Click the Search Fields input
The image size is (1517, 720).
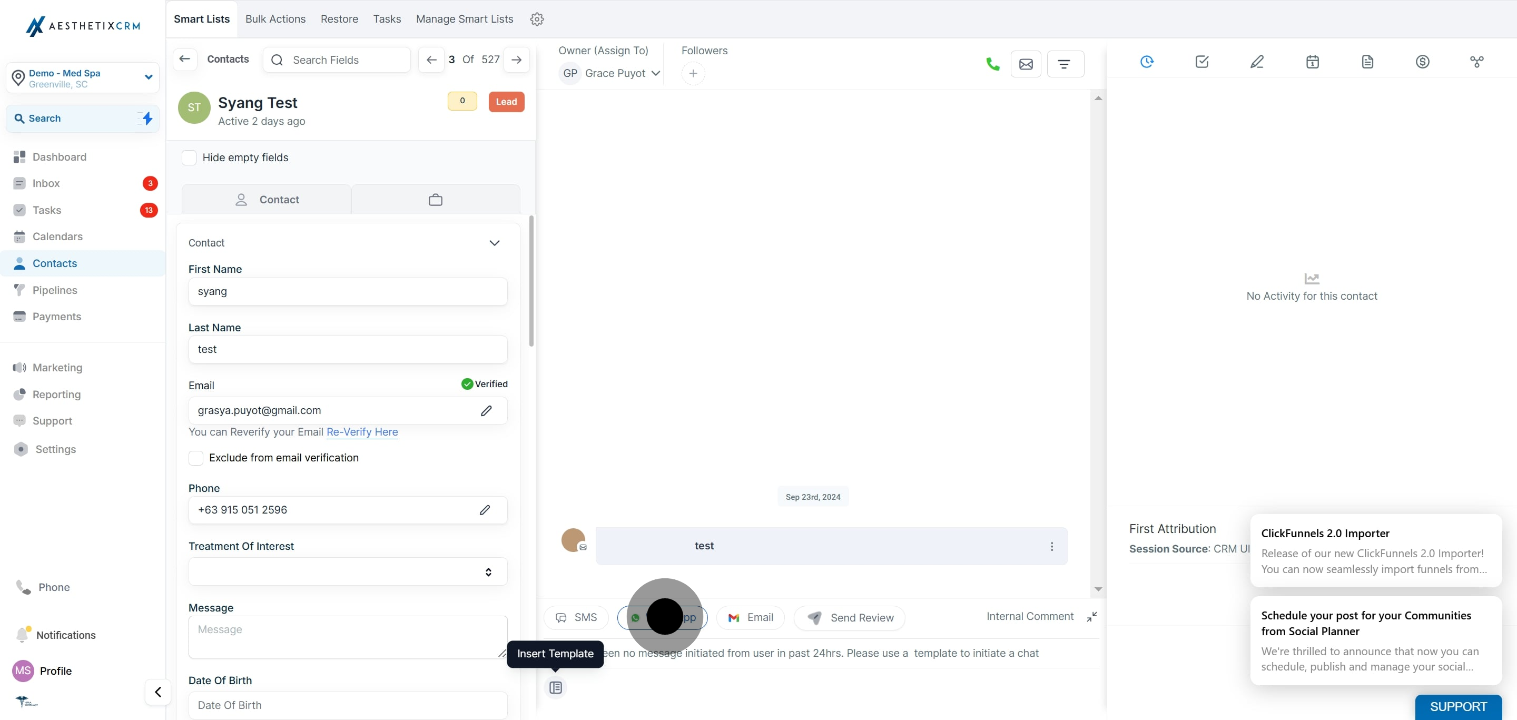point(337,60)
